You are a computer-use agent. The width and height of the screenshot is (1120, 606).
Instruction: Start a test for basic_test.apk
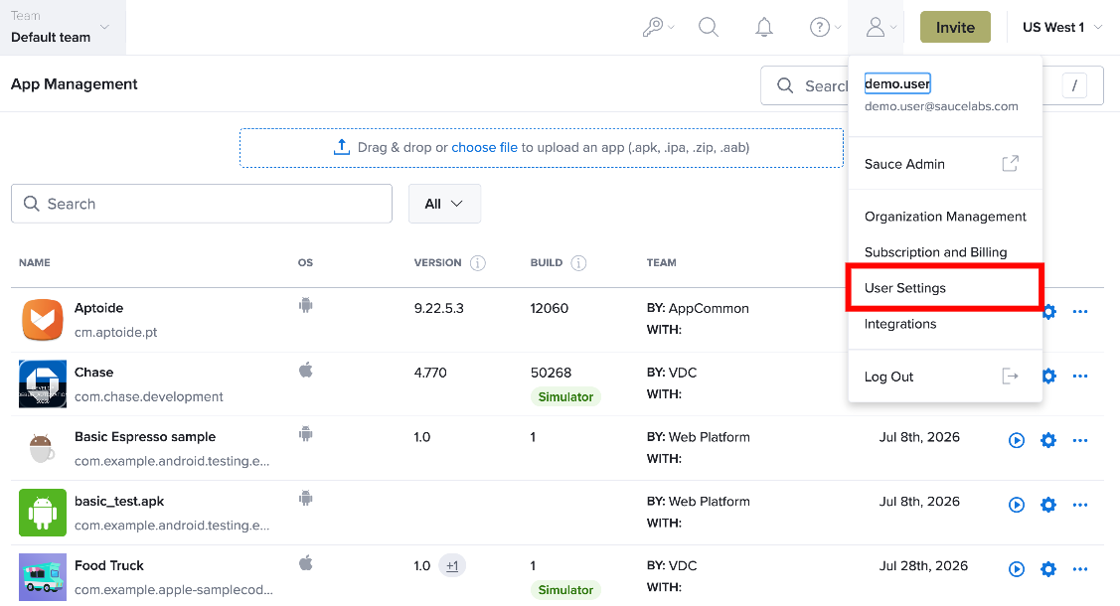pos(1017,505)
